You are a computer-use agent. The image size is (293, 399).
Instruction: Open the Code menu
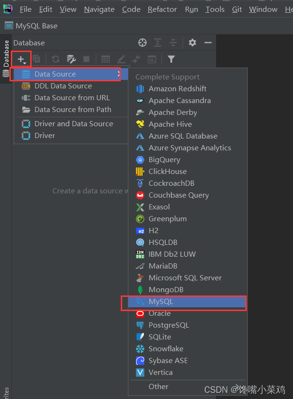[x=131, y=9]
